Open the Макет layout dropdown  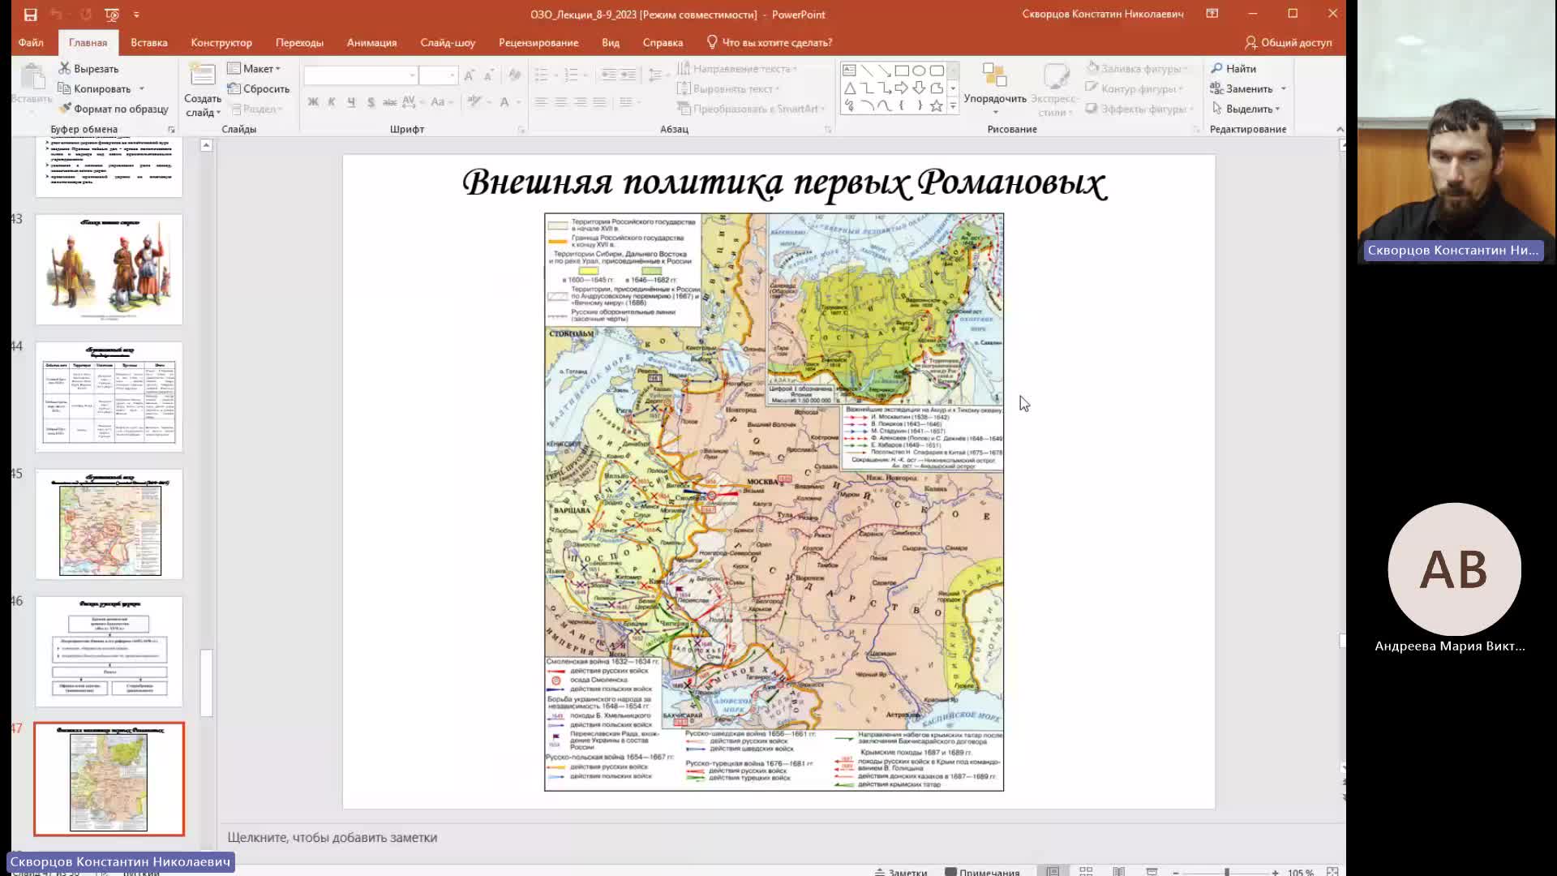(x=254, y=69)
